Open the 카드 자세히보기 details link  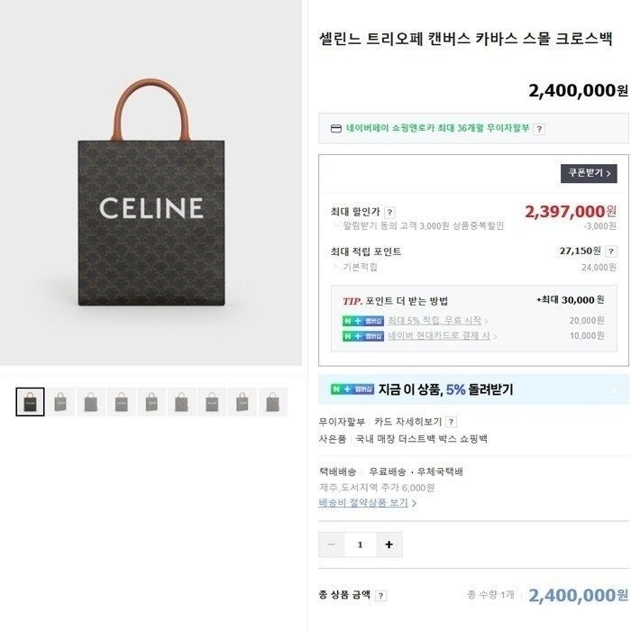pyautogui.click(x=408, y=422)
